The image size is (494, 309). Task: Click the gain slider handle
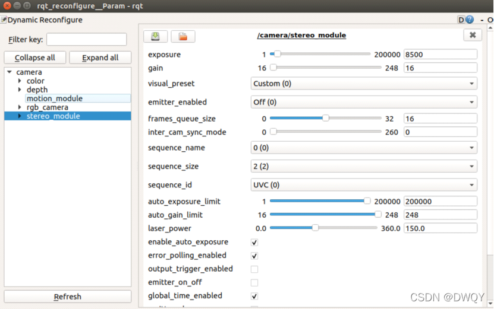tap(273, 67)
